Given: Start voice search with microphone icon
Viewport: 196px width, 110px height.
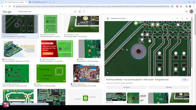Looking at the screenshot, I should pyautogui.click(x=75, y=12).
